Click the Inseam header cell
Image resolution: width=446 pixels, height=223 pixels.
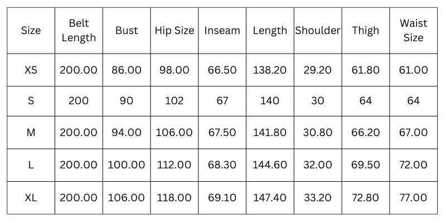pos(222,31)
